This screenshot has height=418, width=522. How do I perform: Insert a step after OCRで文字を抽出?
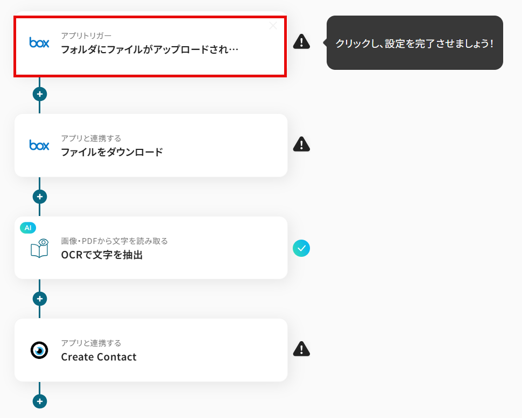pos(39,299)
